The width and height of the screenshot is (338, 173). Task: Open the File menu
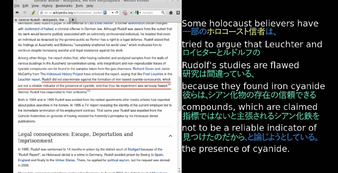point(17,6)
